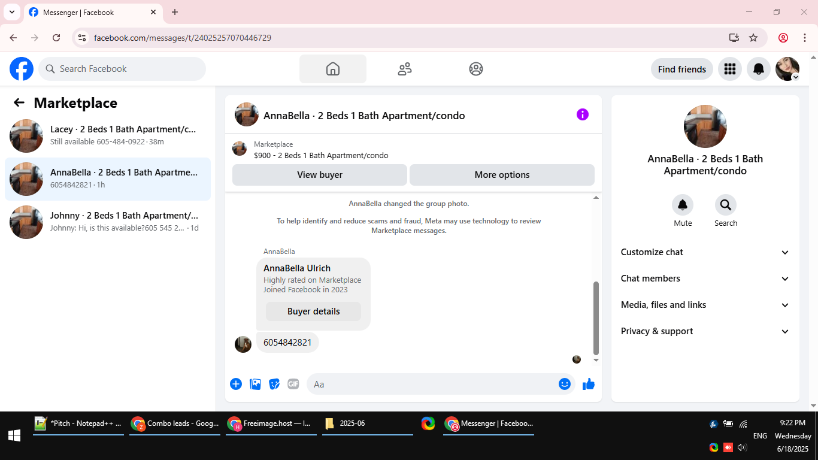Open the clock and date in taskbar
The width and height of the screenshot is (818, 460).
793,435
